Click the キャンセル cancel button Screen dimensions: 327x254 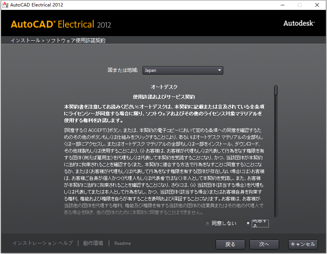pyautogui.click(x=303, y=244)
